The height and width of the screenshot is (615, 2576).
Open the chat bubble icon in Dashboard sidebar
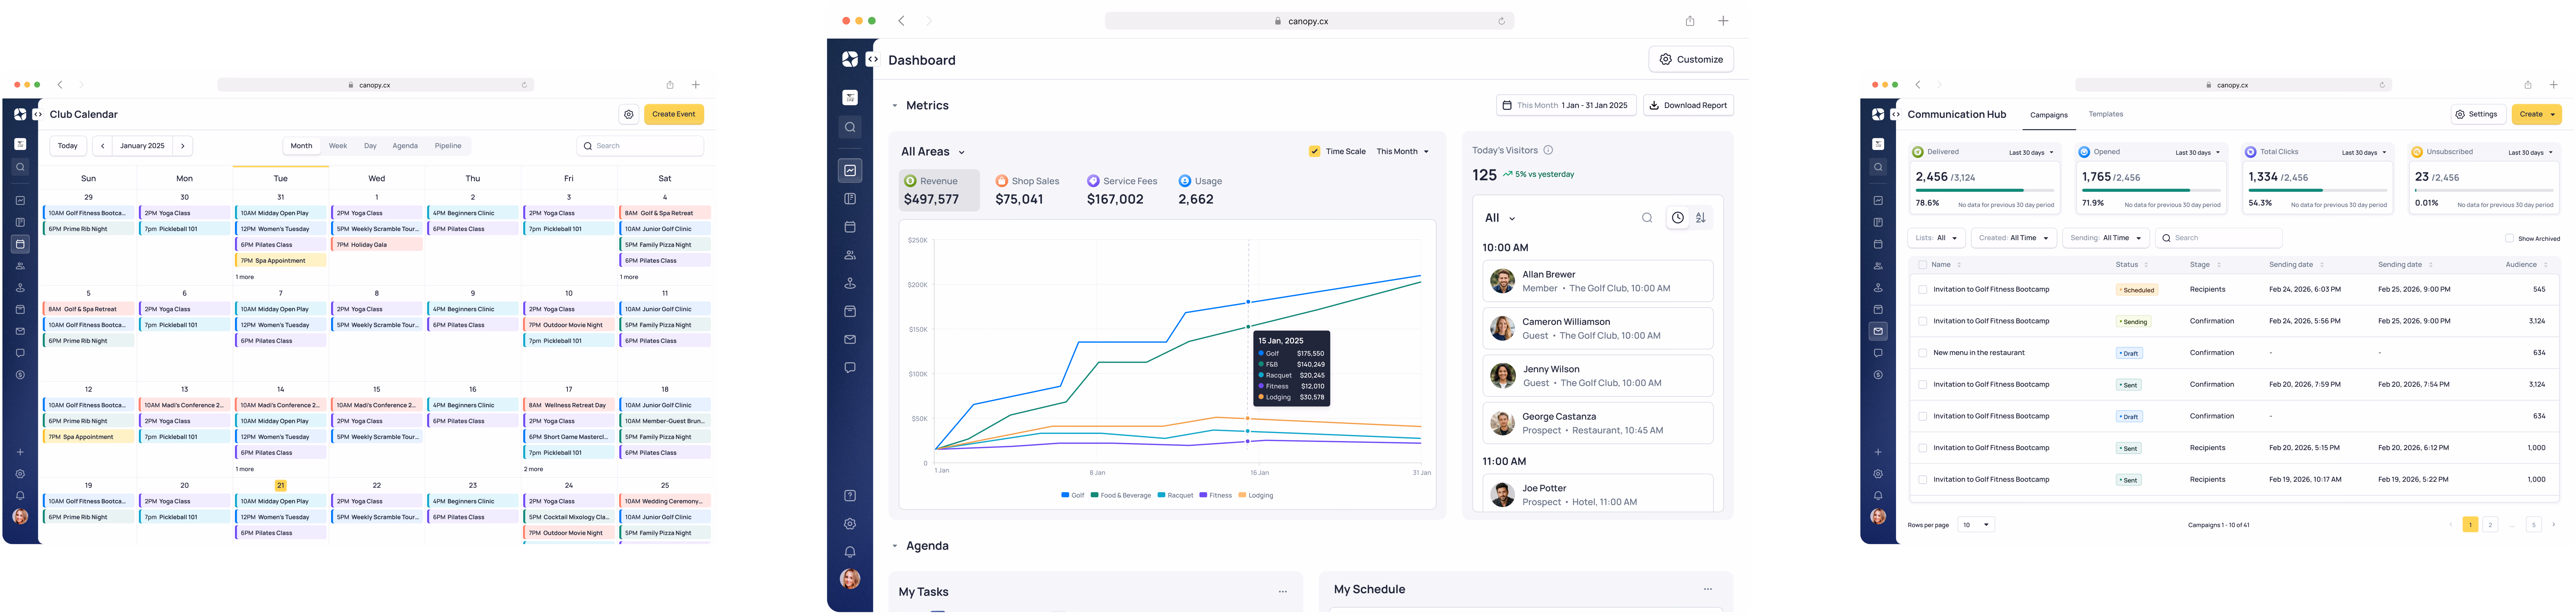[x=850, y=368]
